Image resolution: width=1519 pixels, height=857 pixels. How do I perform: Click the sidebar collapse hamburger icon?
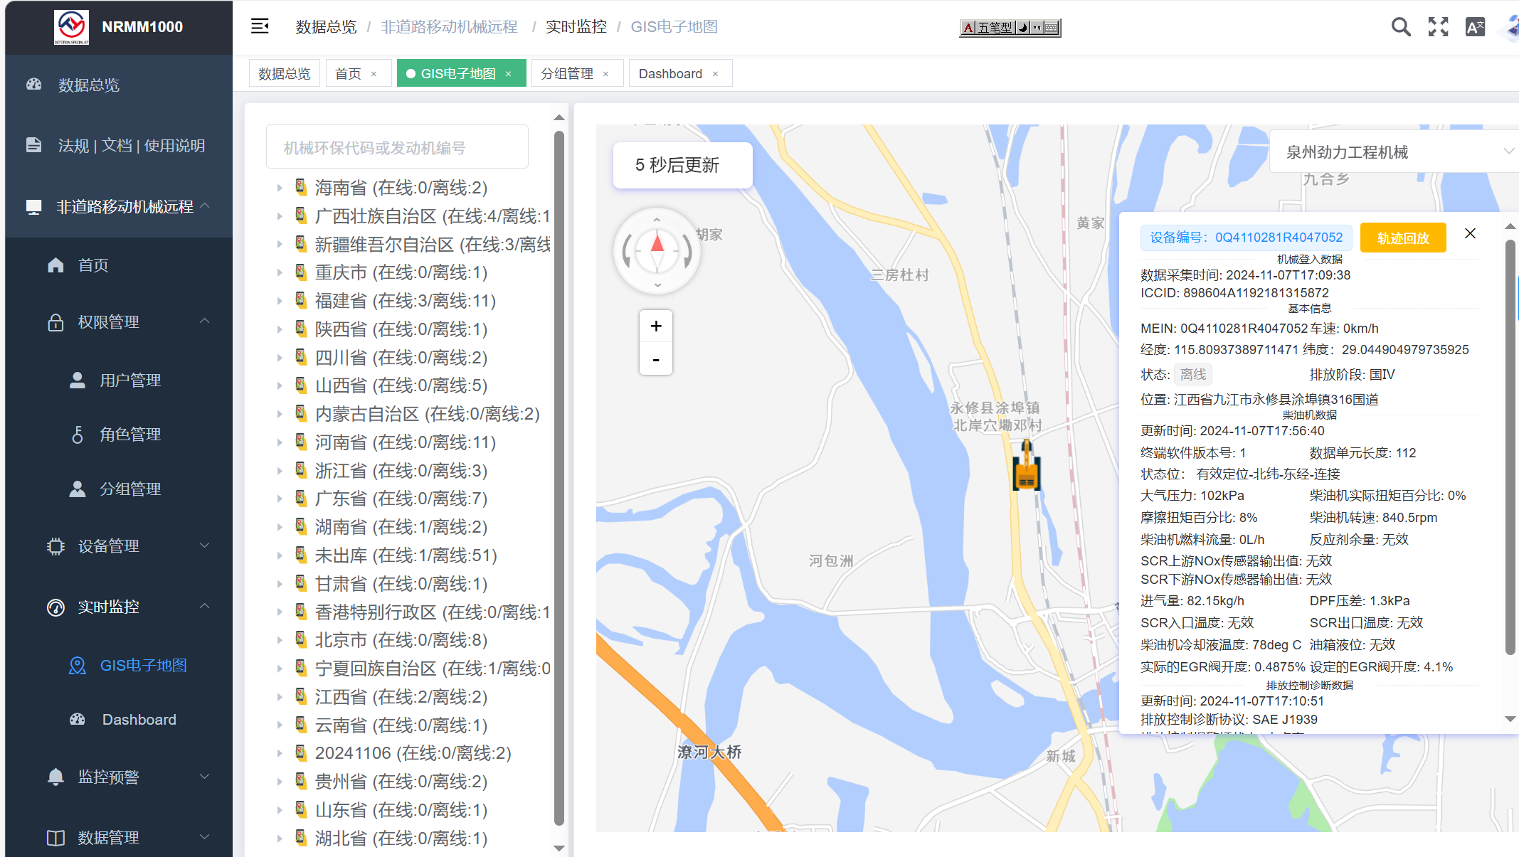[260, 26]
